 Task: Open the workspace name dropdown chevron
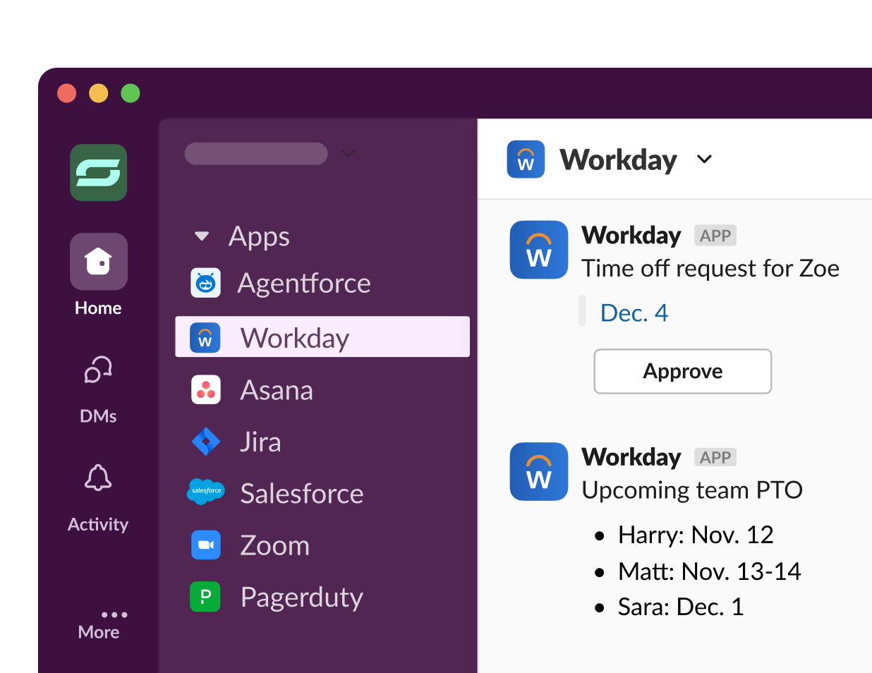coord(349,153)
